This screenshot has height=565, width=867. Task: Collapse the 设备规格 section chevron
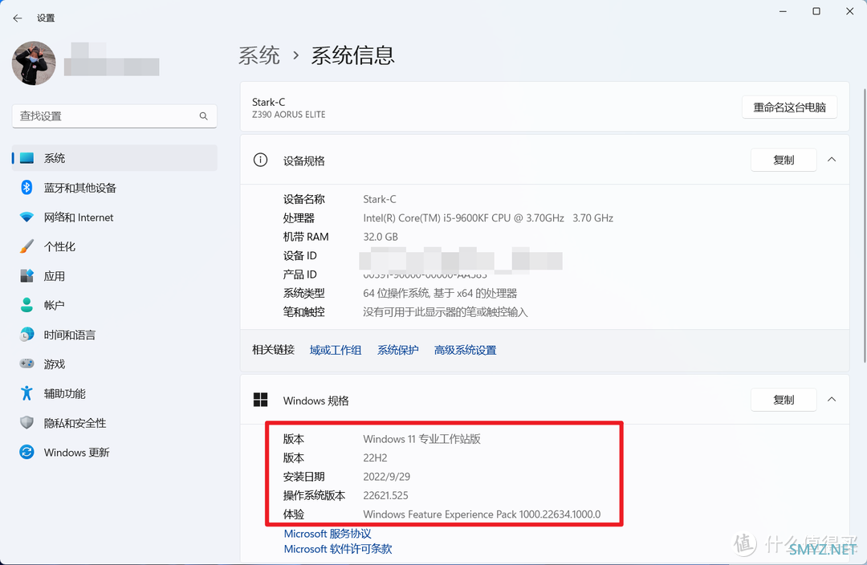click(832, 160)
